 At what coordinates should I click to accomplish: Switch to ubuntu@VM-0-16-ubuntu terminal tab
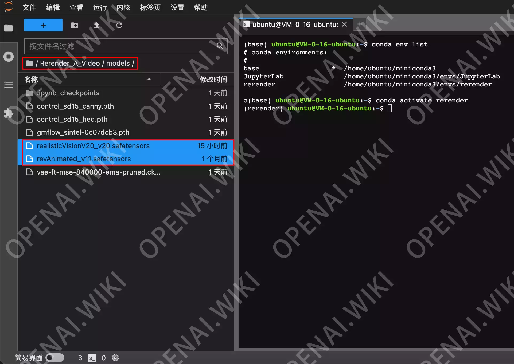[295, 25]
